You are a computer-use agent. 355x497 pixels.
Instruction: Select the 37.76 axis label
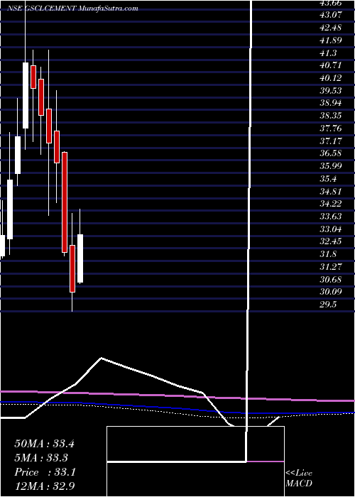coord(330,129)
